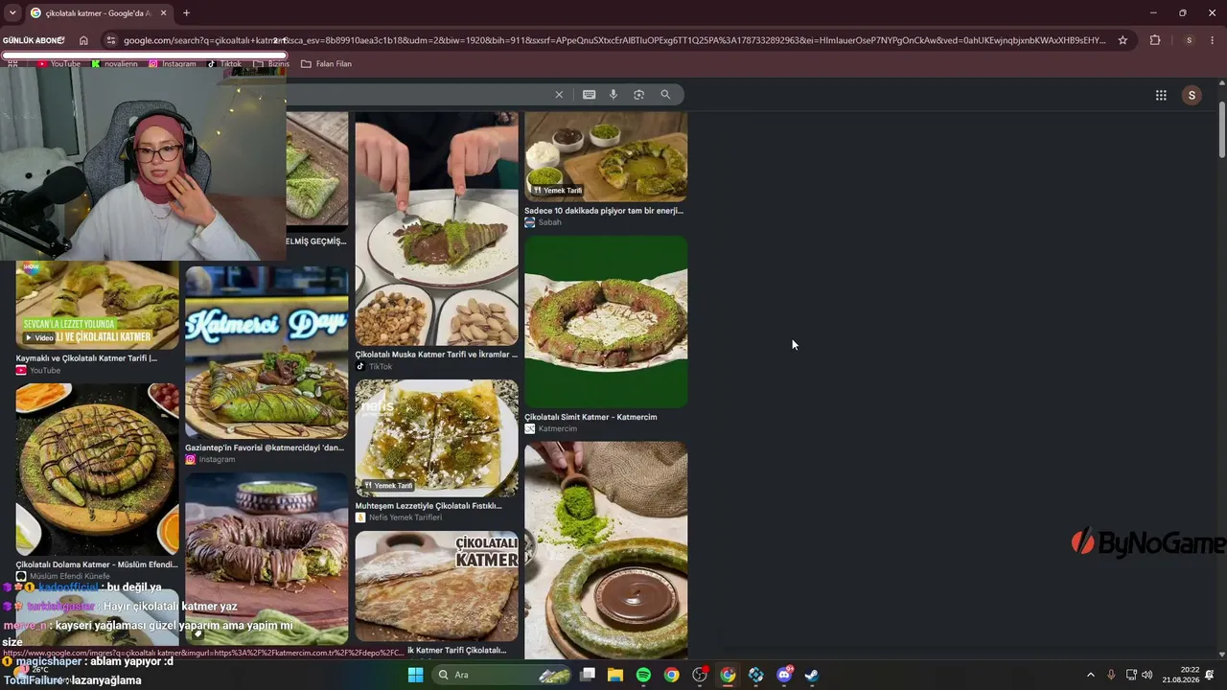Launch the first Chrome taskbar icon

point(671,675)
